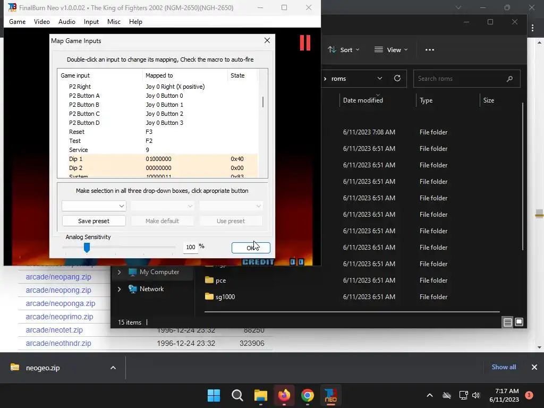
Task: Open the second preset drop-down box
Action: 162,206
